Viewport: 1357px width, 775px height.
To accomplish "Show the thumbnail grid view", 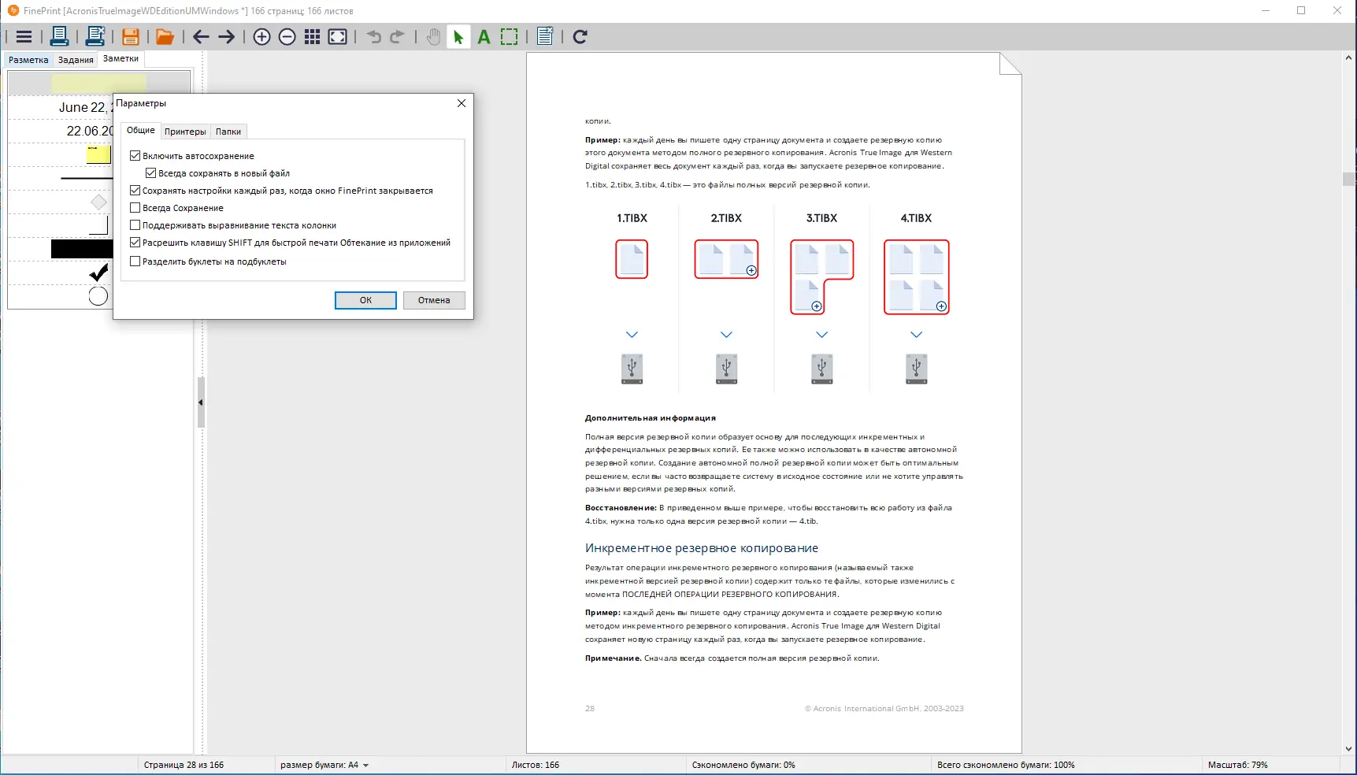I will tap(313, 37).
